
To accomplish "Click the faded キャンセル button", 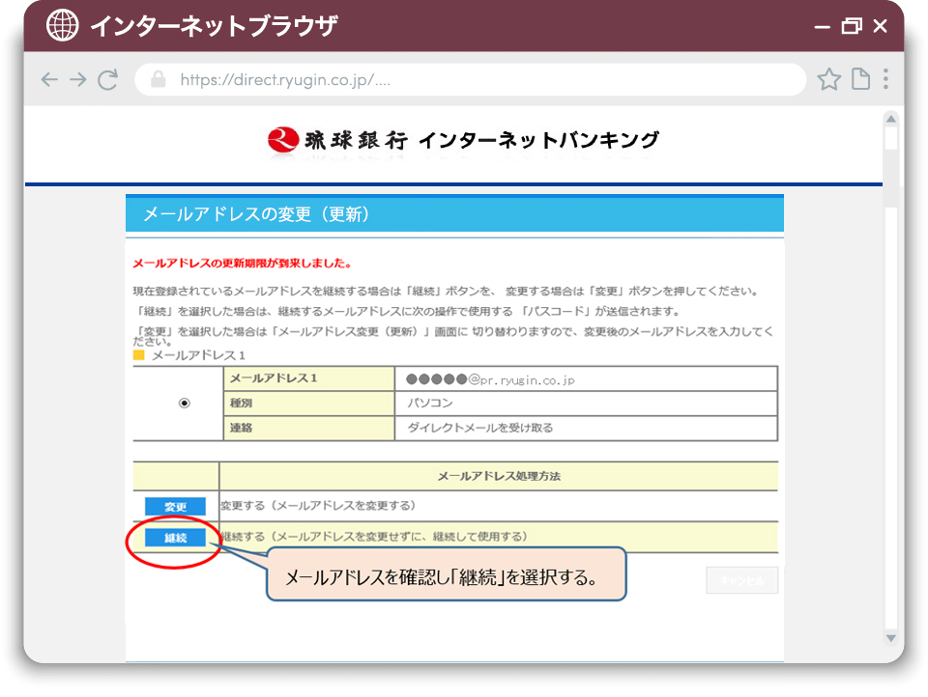I will point(741,580).
